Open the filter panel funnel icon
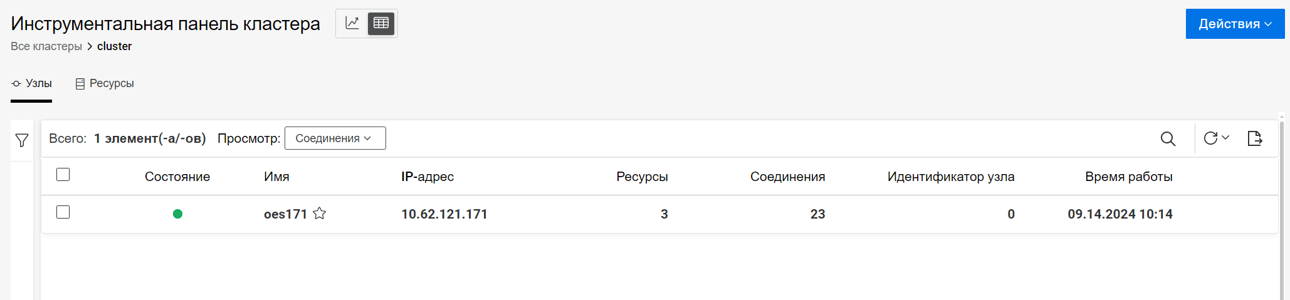This screenshot has height=300, width=1290. pos(22,140)
